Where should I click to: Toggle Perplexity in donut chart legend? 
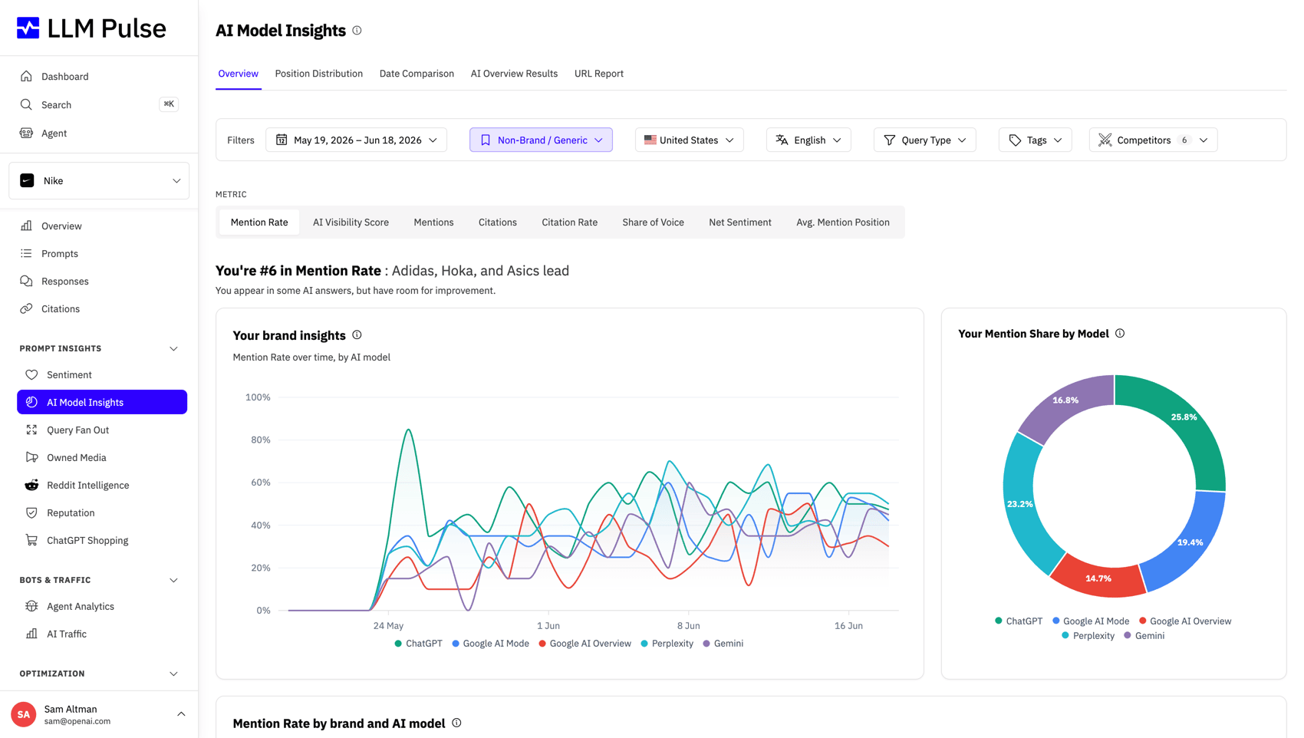(x=1088, y=636)
